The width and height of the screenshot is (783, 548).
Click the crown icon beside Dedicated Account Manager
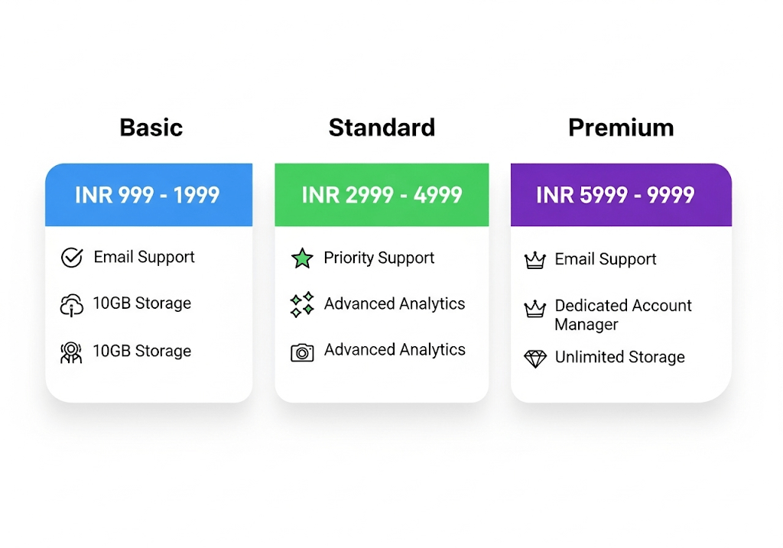click(x=534, y=309)
